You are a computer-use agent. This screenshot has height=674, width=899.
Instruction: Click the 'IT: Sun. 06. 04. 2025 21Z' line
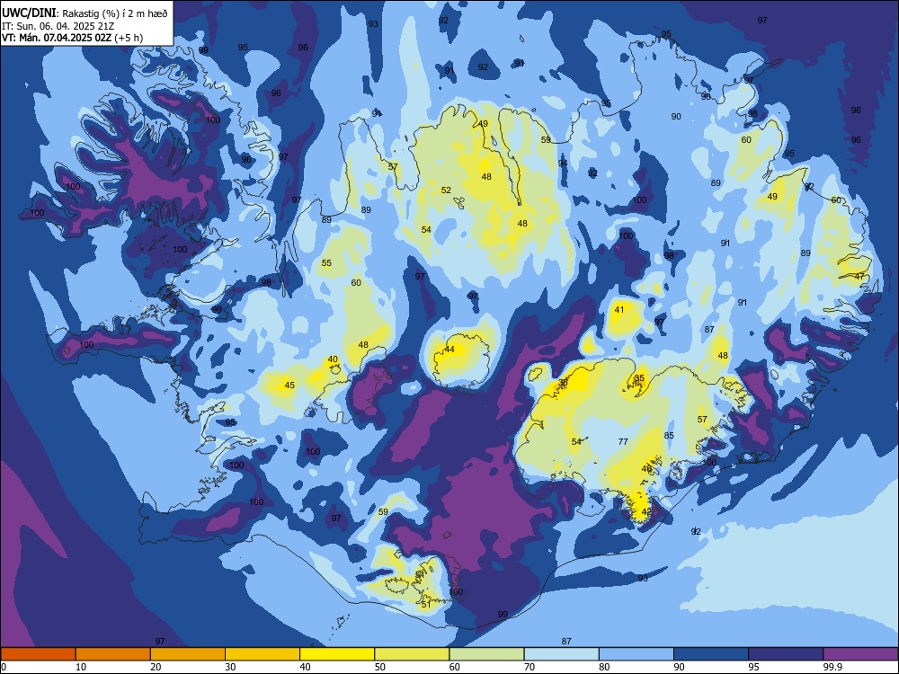pos(59,26)
